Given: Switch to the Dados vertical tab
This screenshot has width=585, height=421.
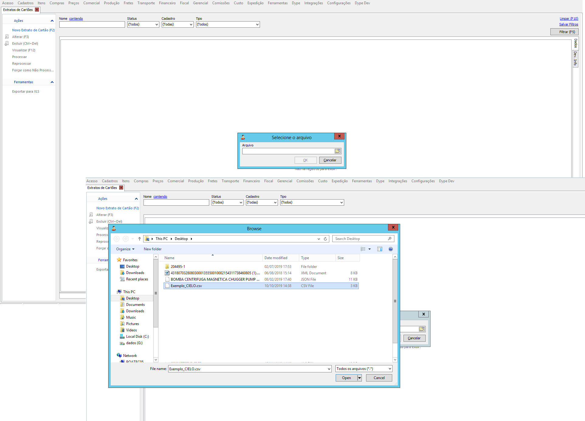Looking at the screenshot, I should [576, 43].
